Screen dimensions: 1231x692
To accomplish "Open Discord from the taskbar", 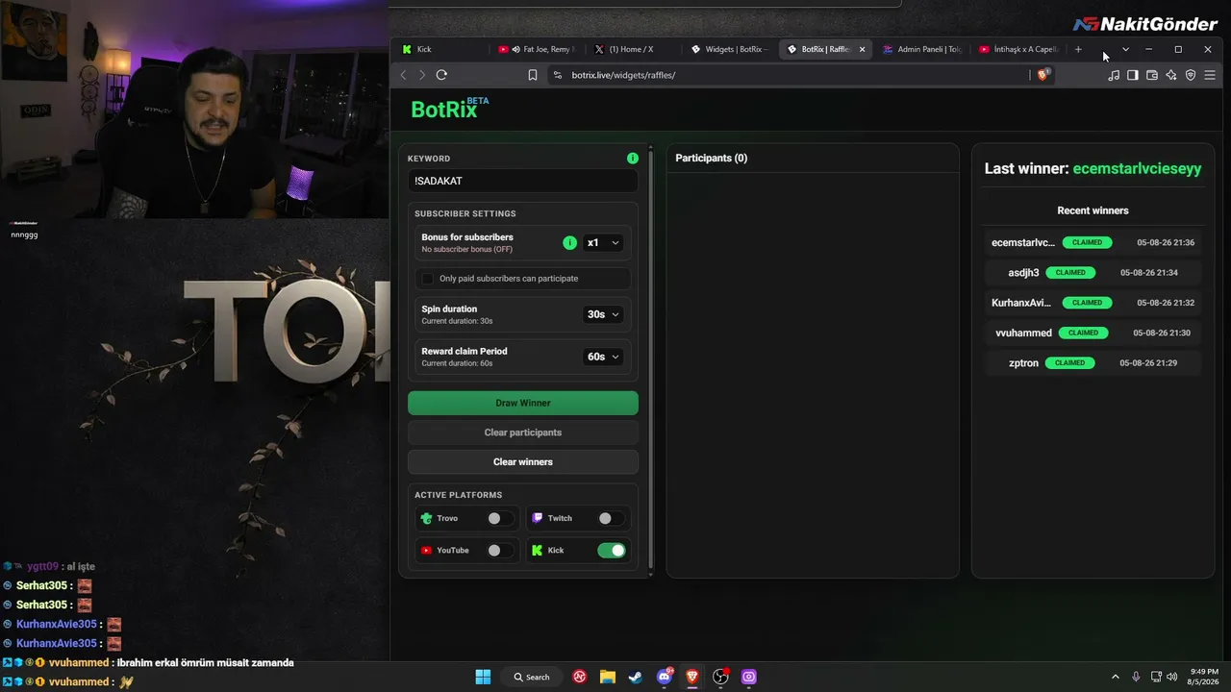I will pos(665,677).
